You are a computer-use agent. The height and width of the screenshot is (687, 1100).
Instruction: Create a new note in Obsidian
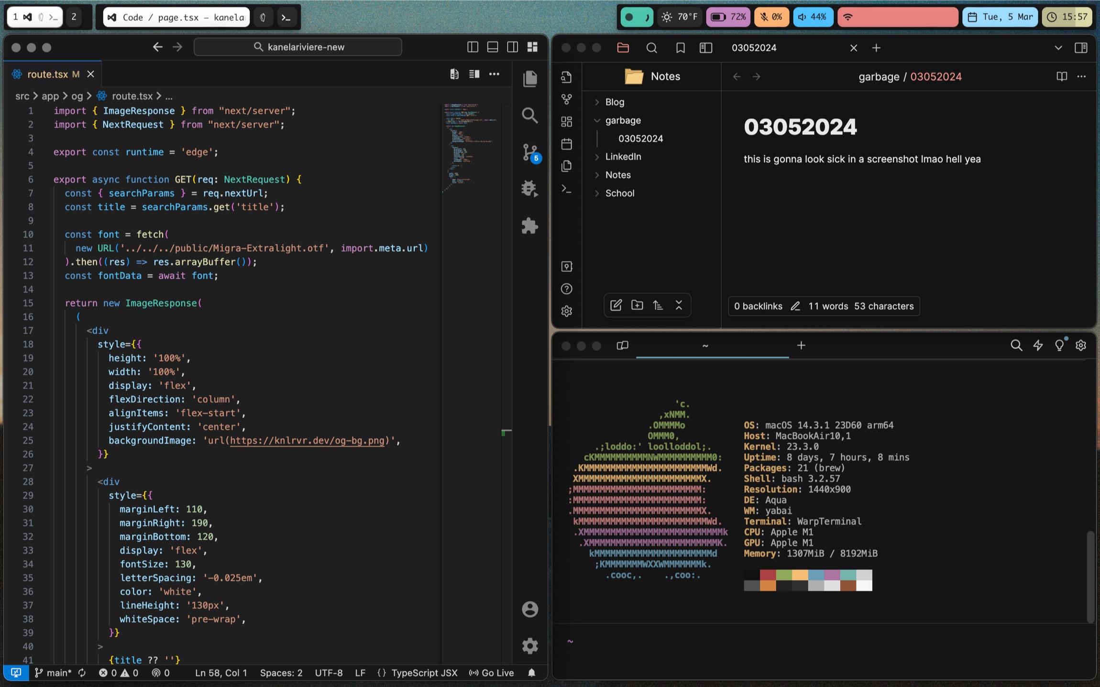coord(616,305)
